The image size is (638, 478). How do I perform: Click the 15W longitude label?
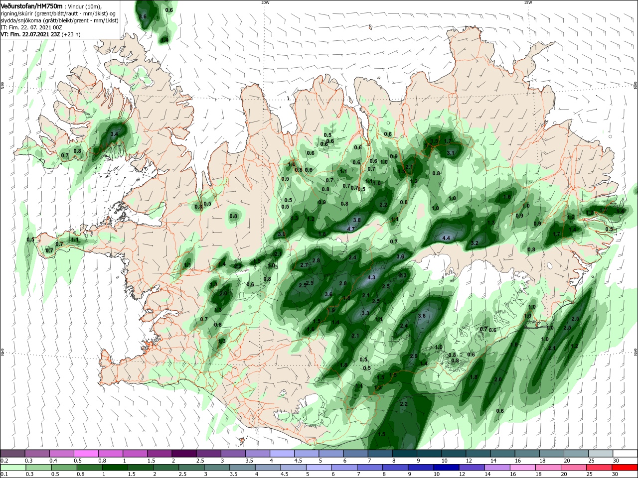point(528,2)
